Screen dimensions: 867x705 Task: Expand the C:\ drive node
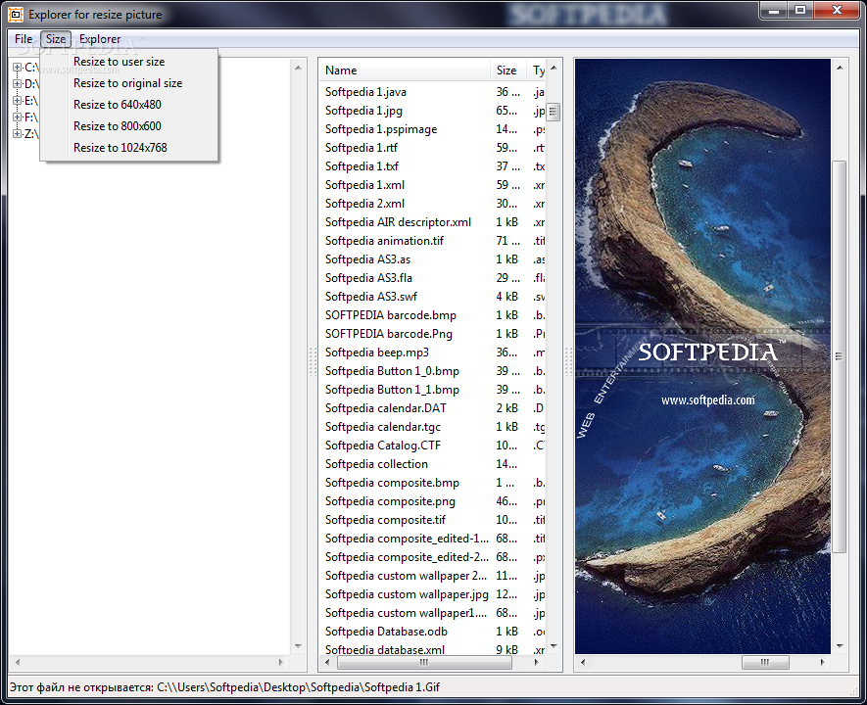17,68
